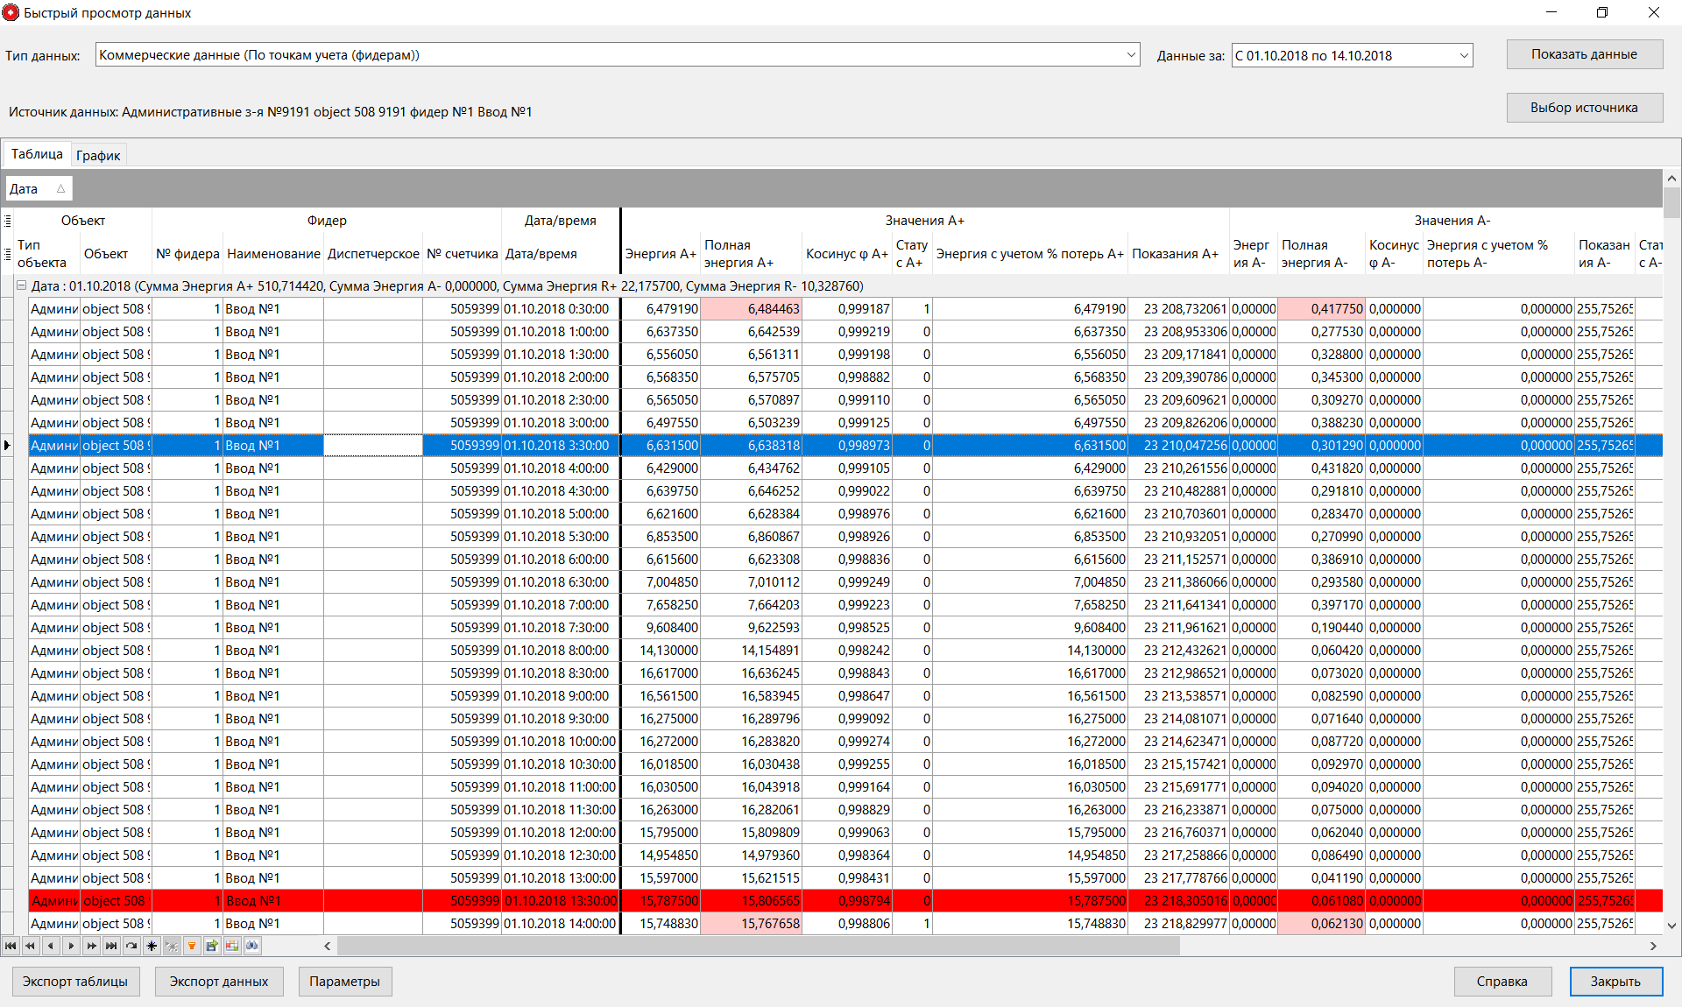Step to the next record

(71, 946)
